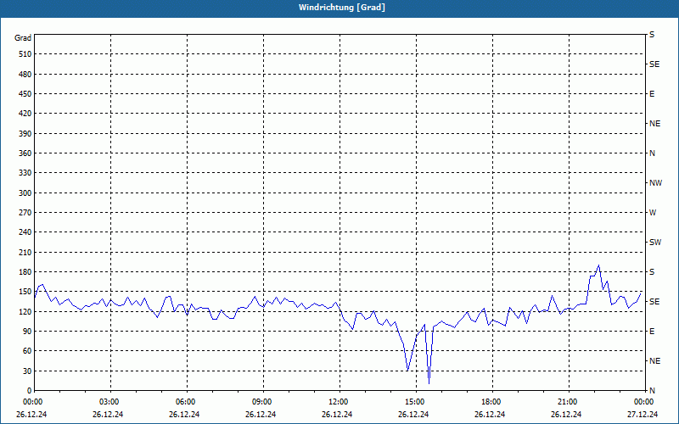Select the Grad unit label on the y-axis
Viewport: 679px width, 424px height.
23,38
